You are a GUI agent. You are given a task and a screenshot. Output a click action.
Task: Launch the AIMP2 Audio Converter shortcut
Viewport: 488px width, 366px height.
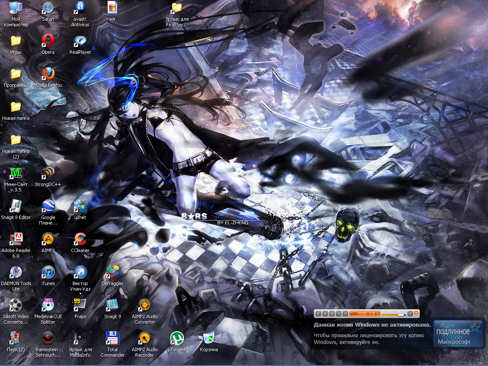(x=145, y=311)
